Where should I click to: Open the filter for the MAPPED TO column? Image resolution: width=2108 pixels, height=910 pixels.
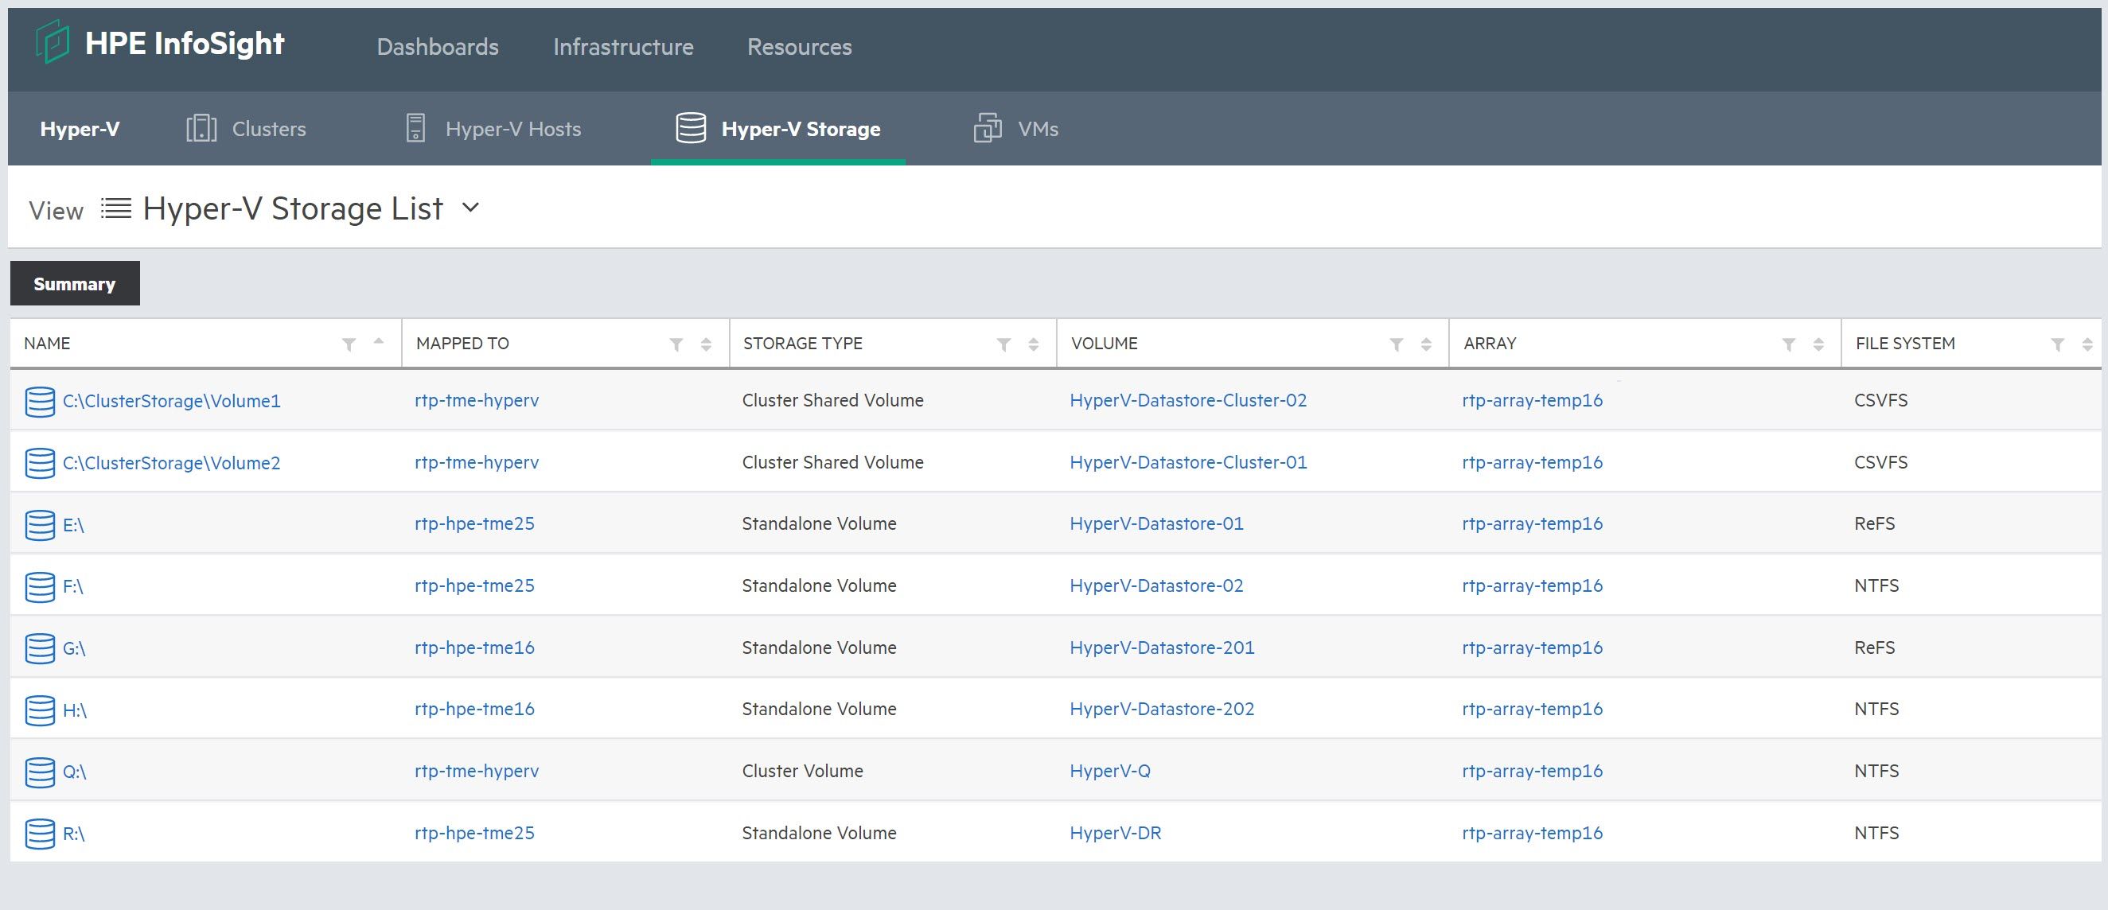676,344
